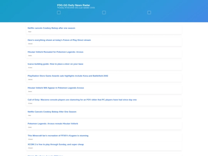Click source tag under the Icarus building guide headline
Image resolution: width=208 pixels, height=156 pixels.
[x=30, y=67]
